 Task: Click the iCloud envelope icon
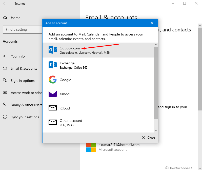[53, 108]
